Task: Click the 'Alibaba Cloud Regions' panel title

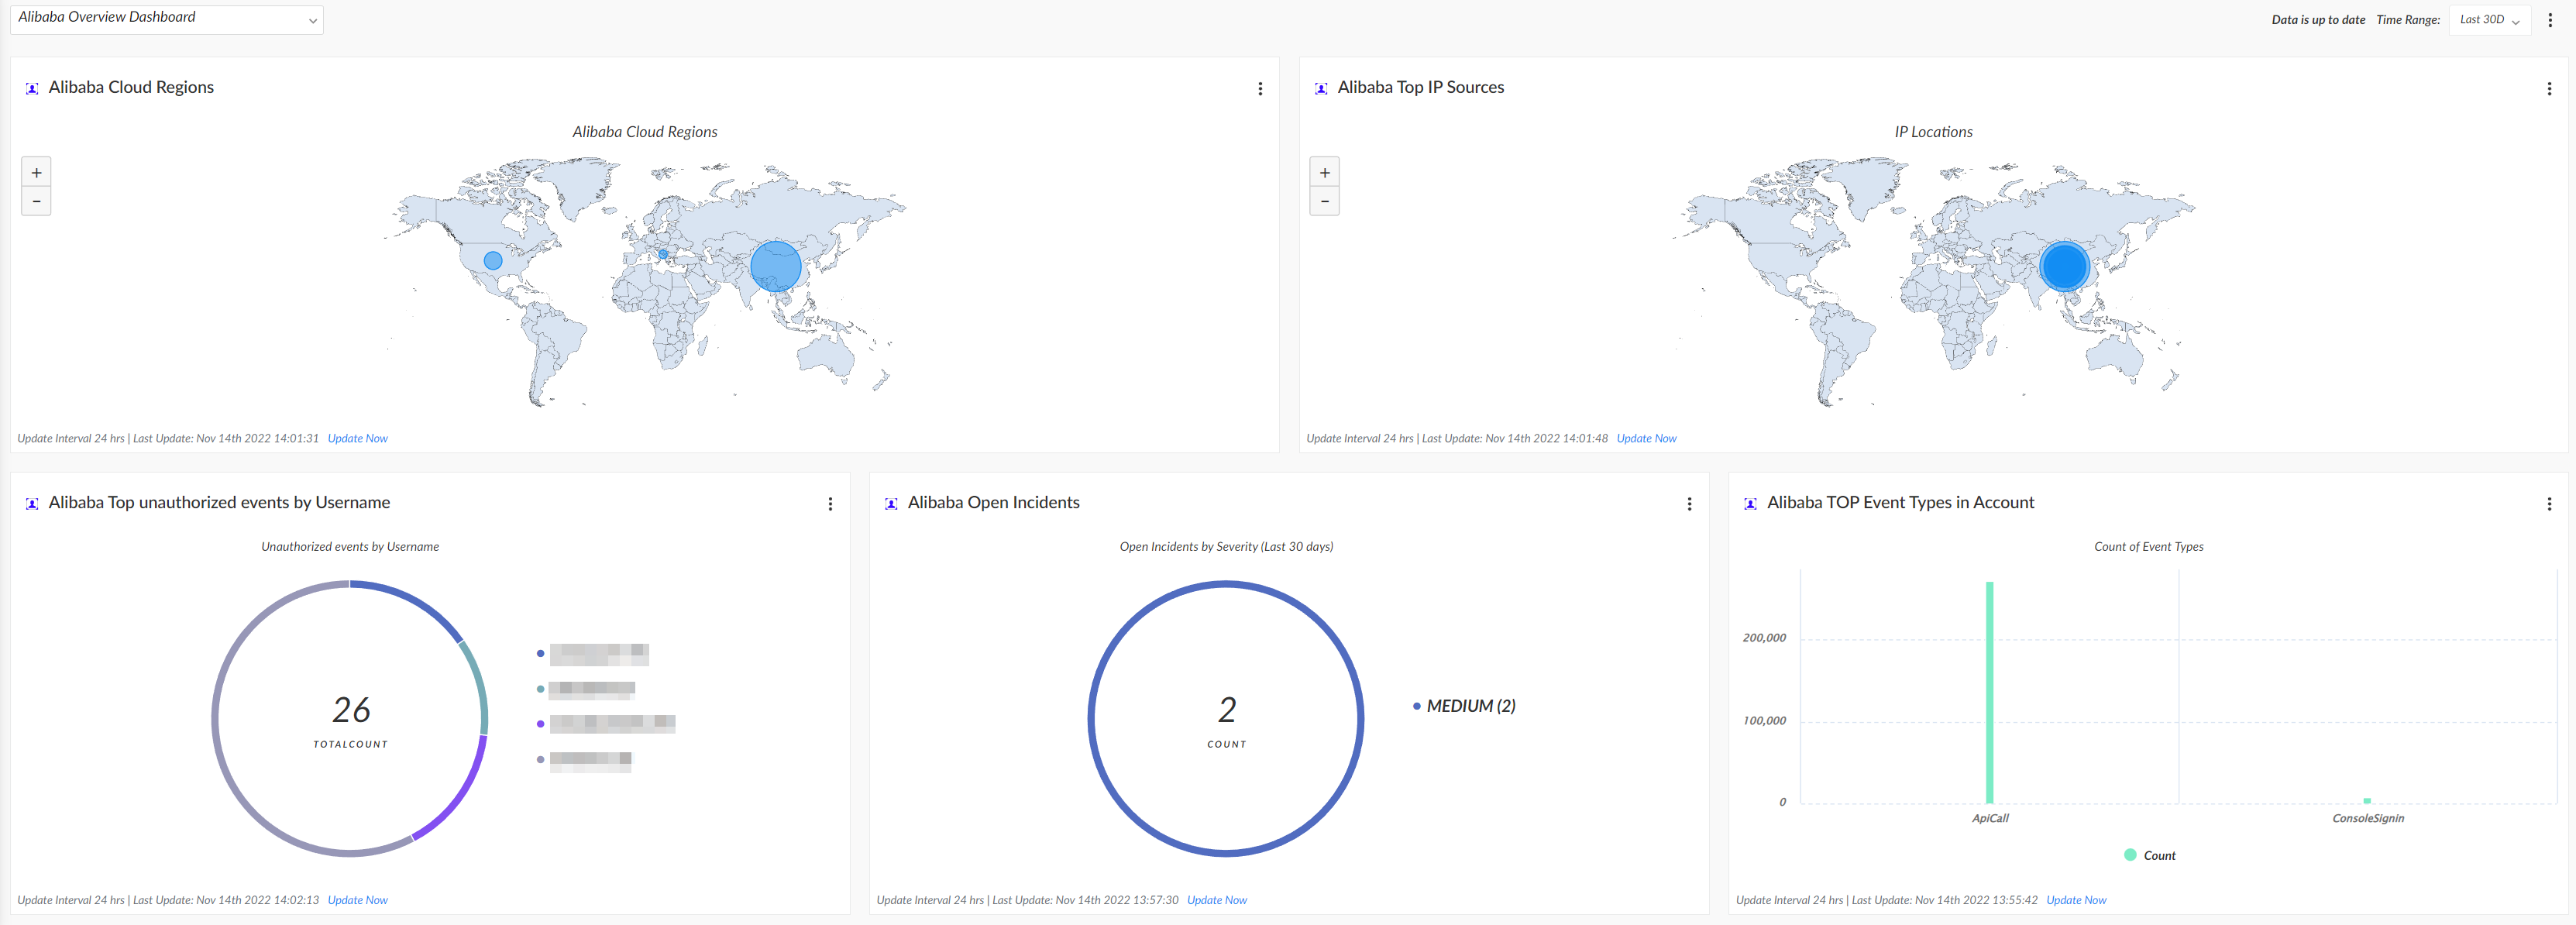Action: (131, 88)
